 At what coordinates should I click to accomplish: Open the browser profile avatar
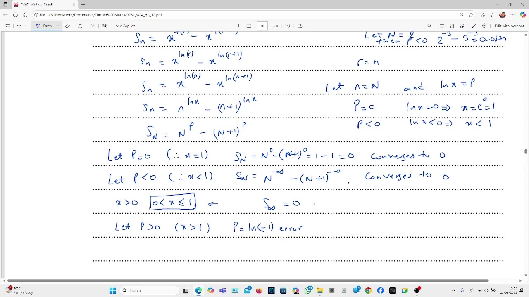click(x=503, y=15)
